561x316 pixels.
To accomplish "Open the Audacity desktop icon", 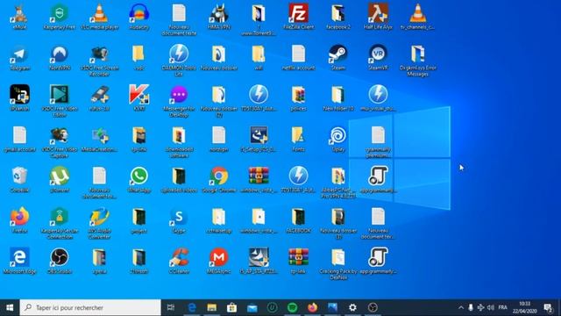I will pyautogui.click(x=139, y=16).
